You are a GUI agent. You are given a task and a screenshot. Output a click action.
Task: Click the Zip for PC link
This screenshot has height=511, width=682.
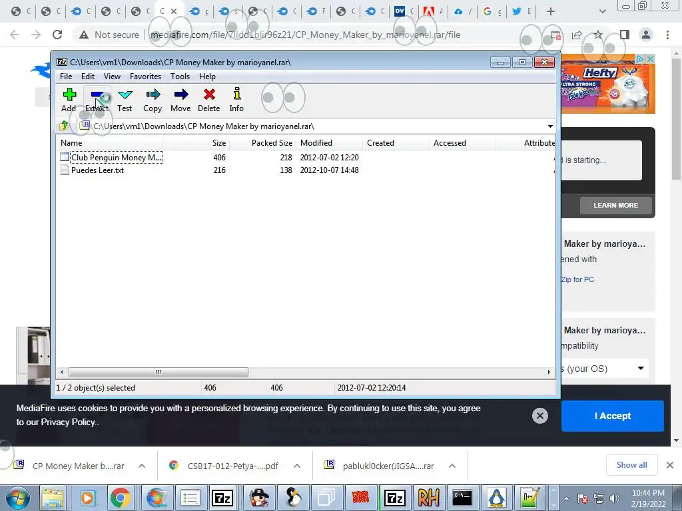tap(577, 279)
